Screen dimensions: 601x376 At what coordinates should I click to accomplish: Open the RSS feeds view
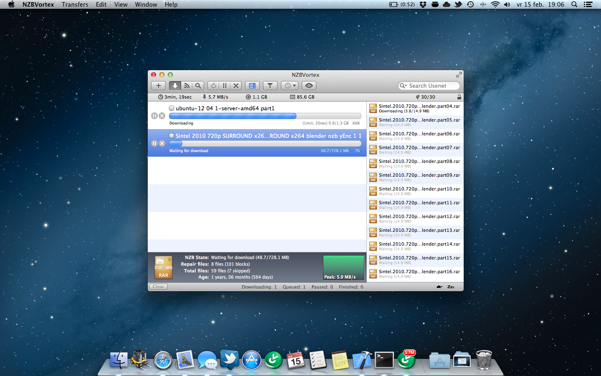pos(187,86)
